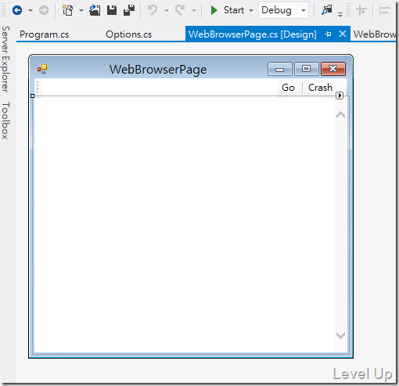Close the WebBrowserPage.cs [Design] tab

[343, 34]
